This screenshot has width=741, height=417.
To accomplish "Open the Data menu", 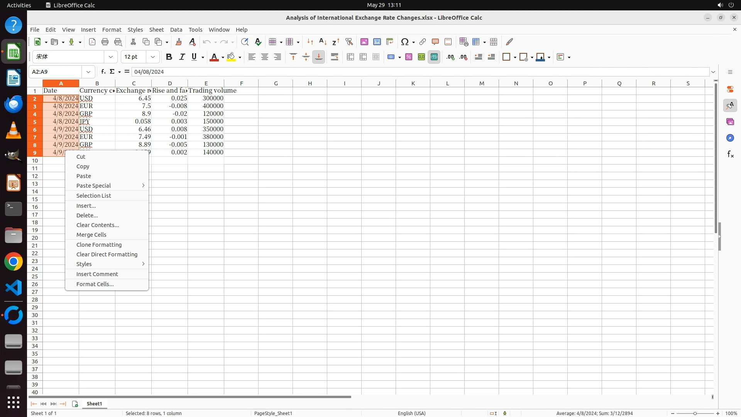I will click(176, 30).
